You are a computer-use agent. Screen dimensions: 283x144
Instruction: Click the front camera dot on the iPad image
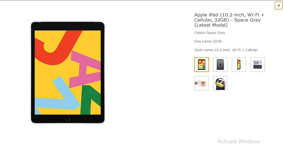pos(68,26)
